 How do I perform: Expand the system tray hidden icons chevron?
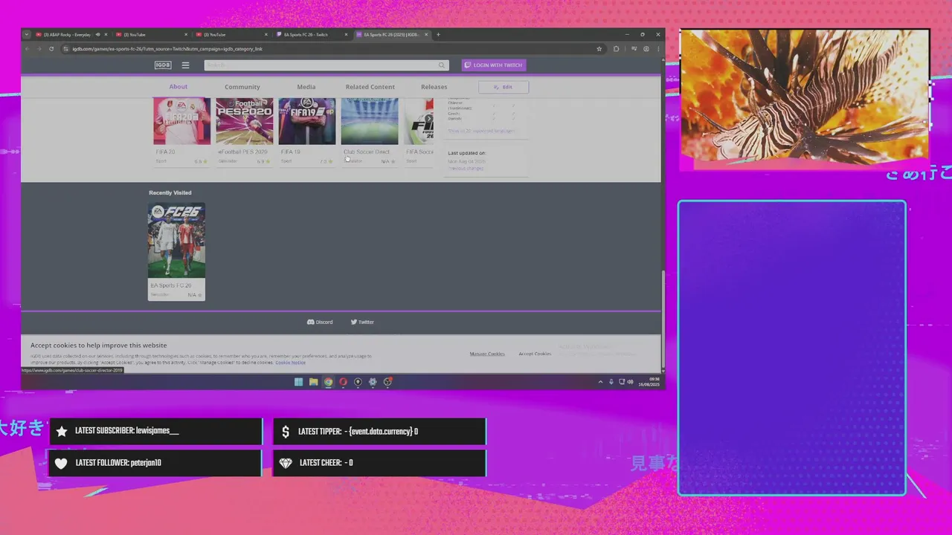[600, 382]
